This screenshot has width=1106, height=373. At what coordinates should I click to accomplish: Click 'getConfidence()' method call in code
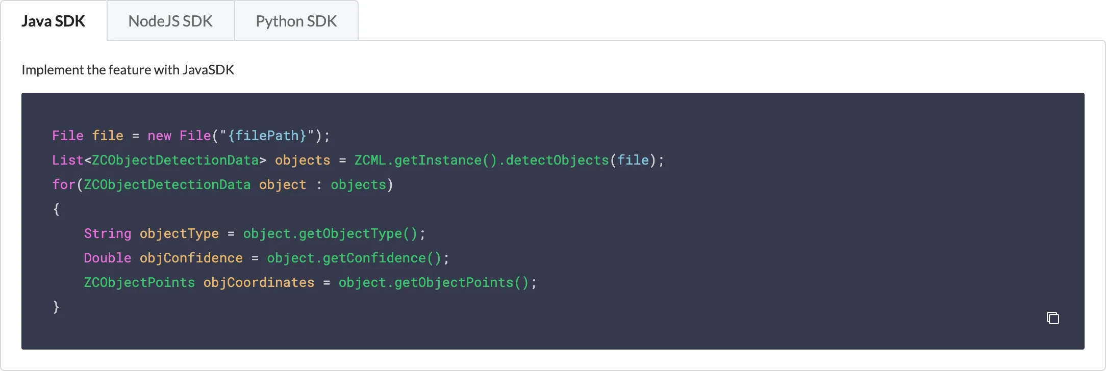382,258
